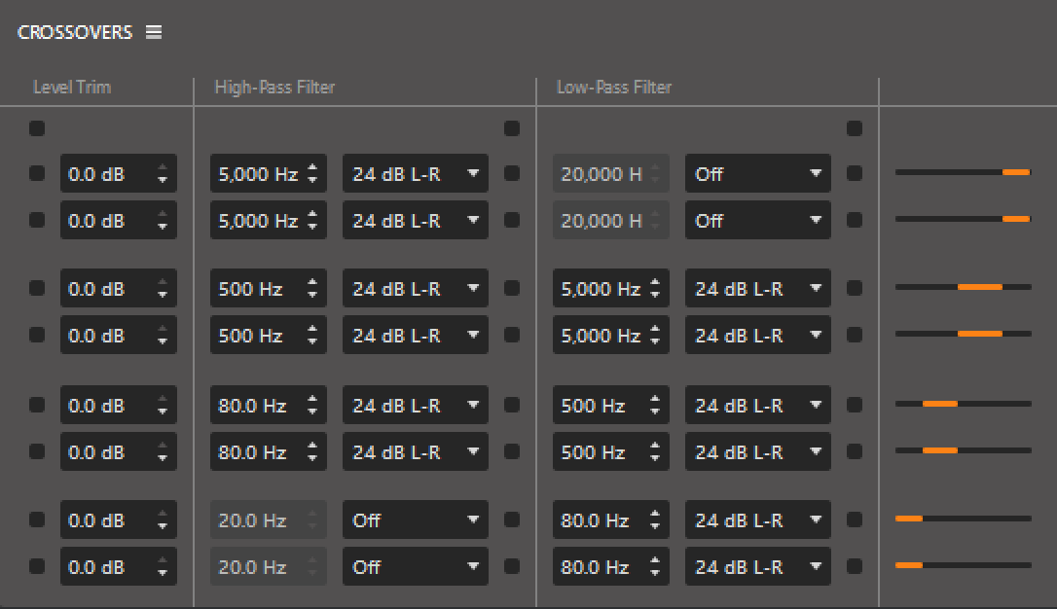Viewport: 1057px width, 609px height.
Task: Toggle the checkbox after the high-pass slope in the seventh row
Action: [512, 519]
